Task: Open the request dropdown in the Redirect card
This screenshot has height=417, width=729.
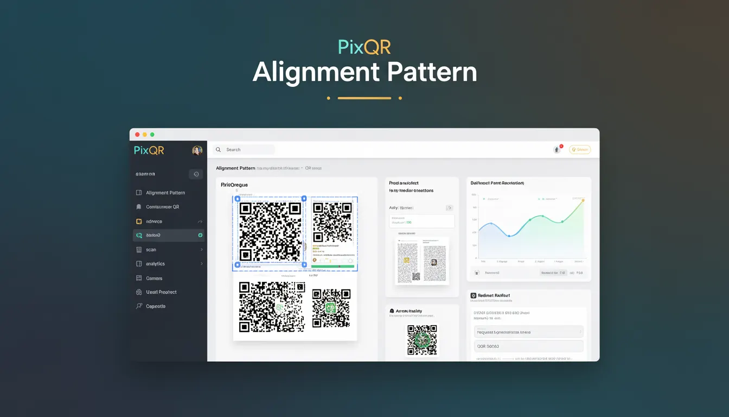Action: pyautogui.click(x=528, y=332)
